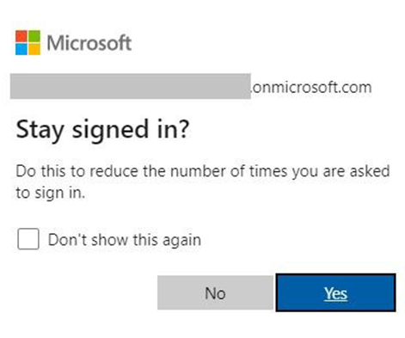The height and width of the screenshot is (338, 405).
Task: Click the word "again" beside the checkbox
Action: pyautogui.click(x=181, y=241)
